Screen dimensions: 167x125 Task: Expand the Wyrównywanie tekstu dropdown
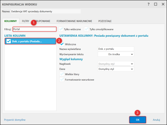(x=116, y=54)
